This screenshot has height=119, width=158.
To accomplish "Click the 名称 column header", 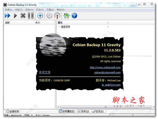I will [7, 23].
